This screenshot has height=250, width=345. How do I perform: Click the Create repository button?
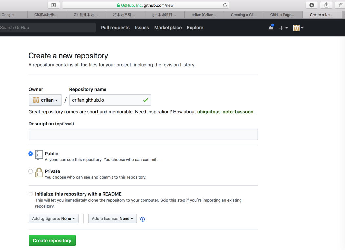point(52,241)
